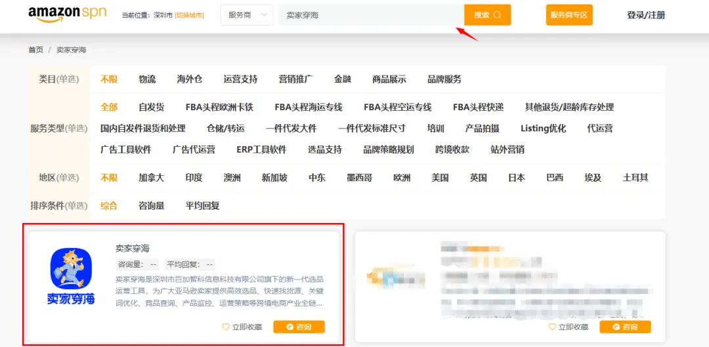This screenshot has width=709, height=347.
Task: Filter region by 加拿大
Action: click(x=152, y=178)
